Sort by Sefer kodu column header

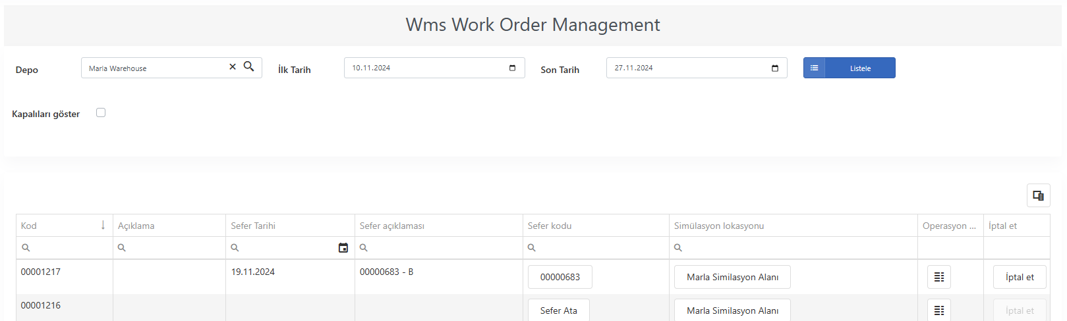(596, 226)
